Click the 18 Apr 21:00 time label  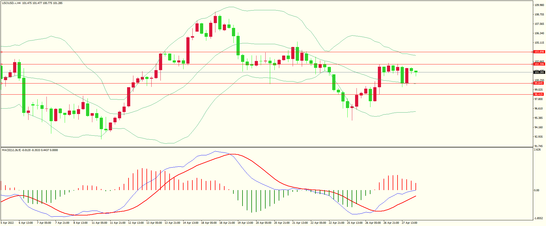[x=227, y=223]
